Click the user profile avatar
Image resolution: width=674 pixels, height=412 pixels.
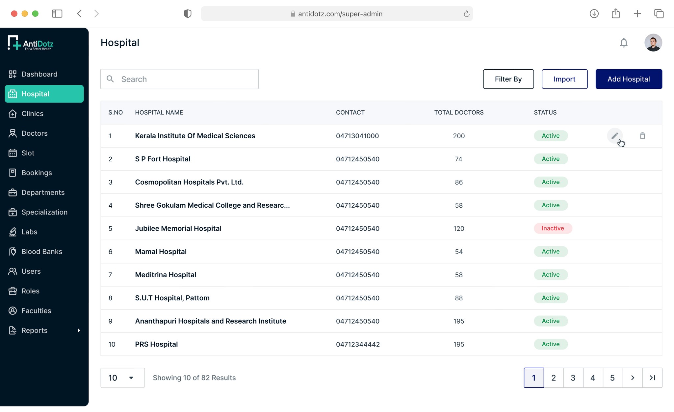click(653, 43)
